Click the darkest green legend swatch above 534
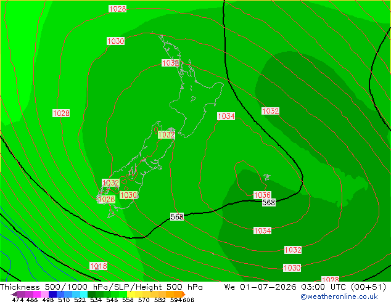 [x=91, y=294]
